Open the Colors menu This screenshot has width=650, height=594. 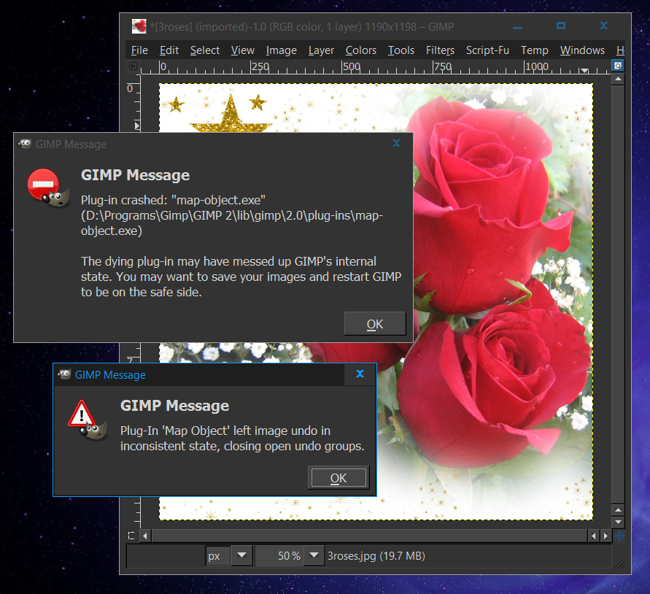point(360,50)
